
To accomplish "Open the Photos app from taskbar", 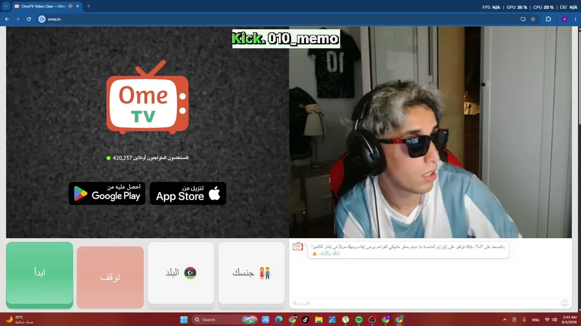I will (x=332, y=320).
